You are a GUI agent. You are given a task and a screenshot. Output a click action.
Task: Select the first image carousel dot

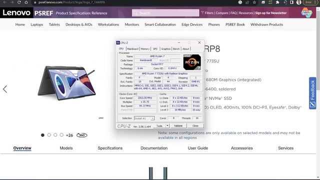(42, 135)
